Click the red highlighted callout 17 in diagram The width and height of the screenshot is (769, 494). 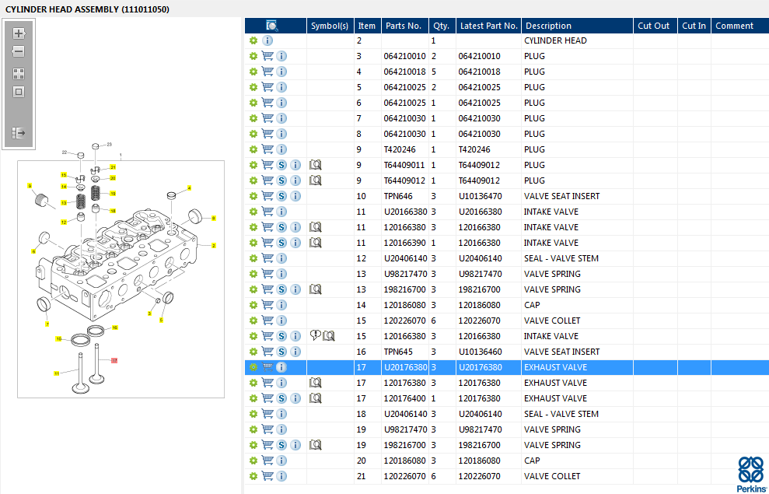click(114, 361)
